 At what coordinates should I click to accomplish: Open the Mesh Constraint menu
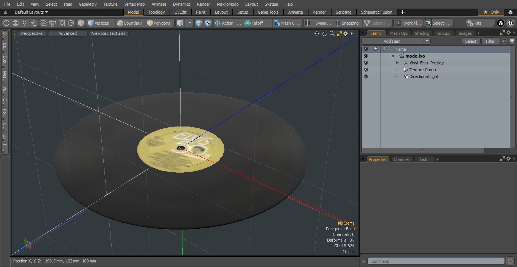coord(288,23)
